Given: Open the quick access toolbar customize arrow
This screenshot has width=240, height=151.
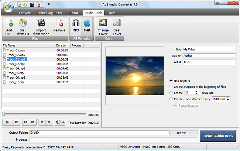Looking at the screenshot, I should [49, 4].
